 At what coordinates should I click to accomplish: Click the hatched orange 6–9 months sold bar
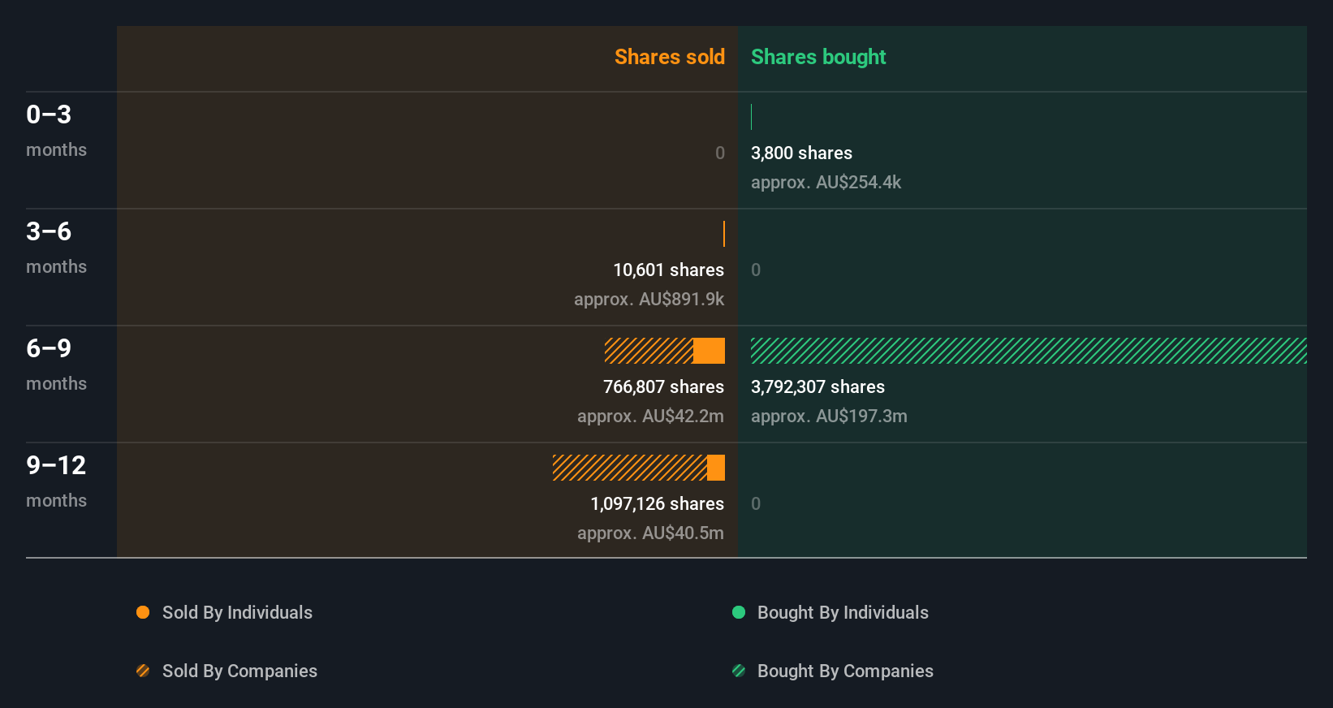(x=649, y=351)
